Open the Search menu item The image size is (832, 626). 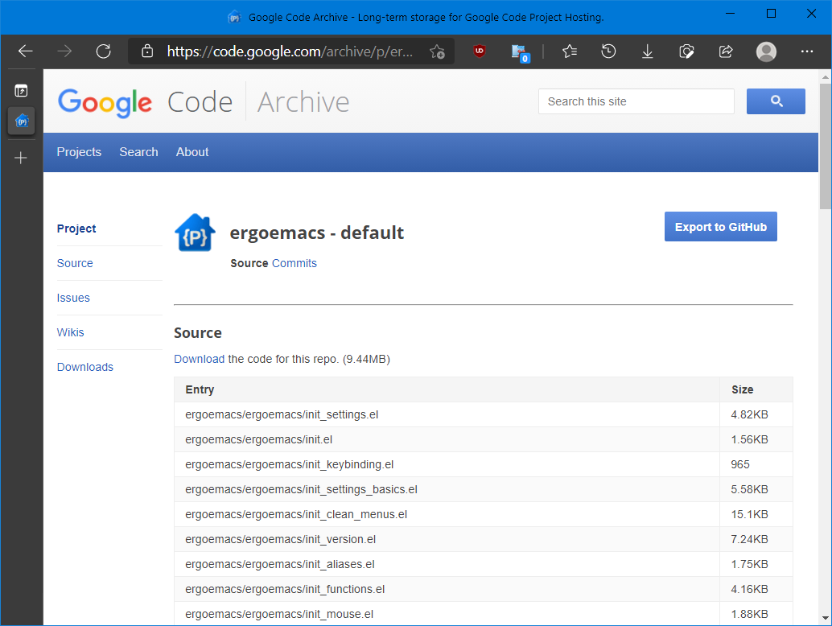pyautogui.click(x=138, y=152)
